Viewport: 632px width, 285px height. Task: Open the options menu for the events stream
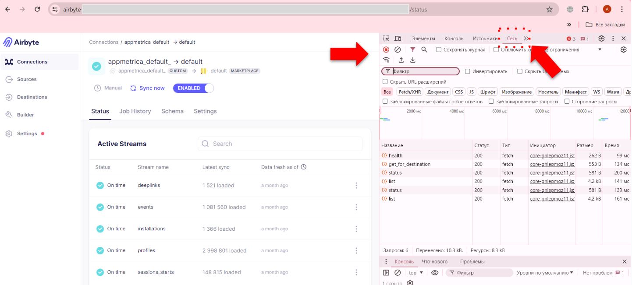pos(356,207)
